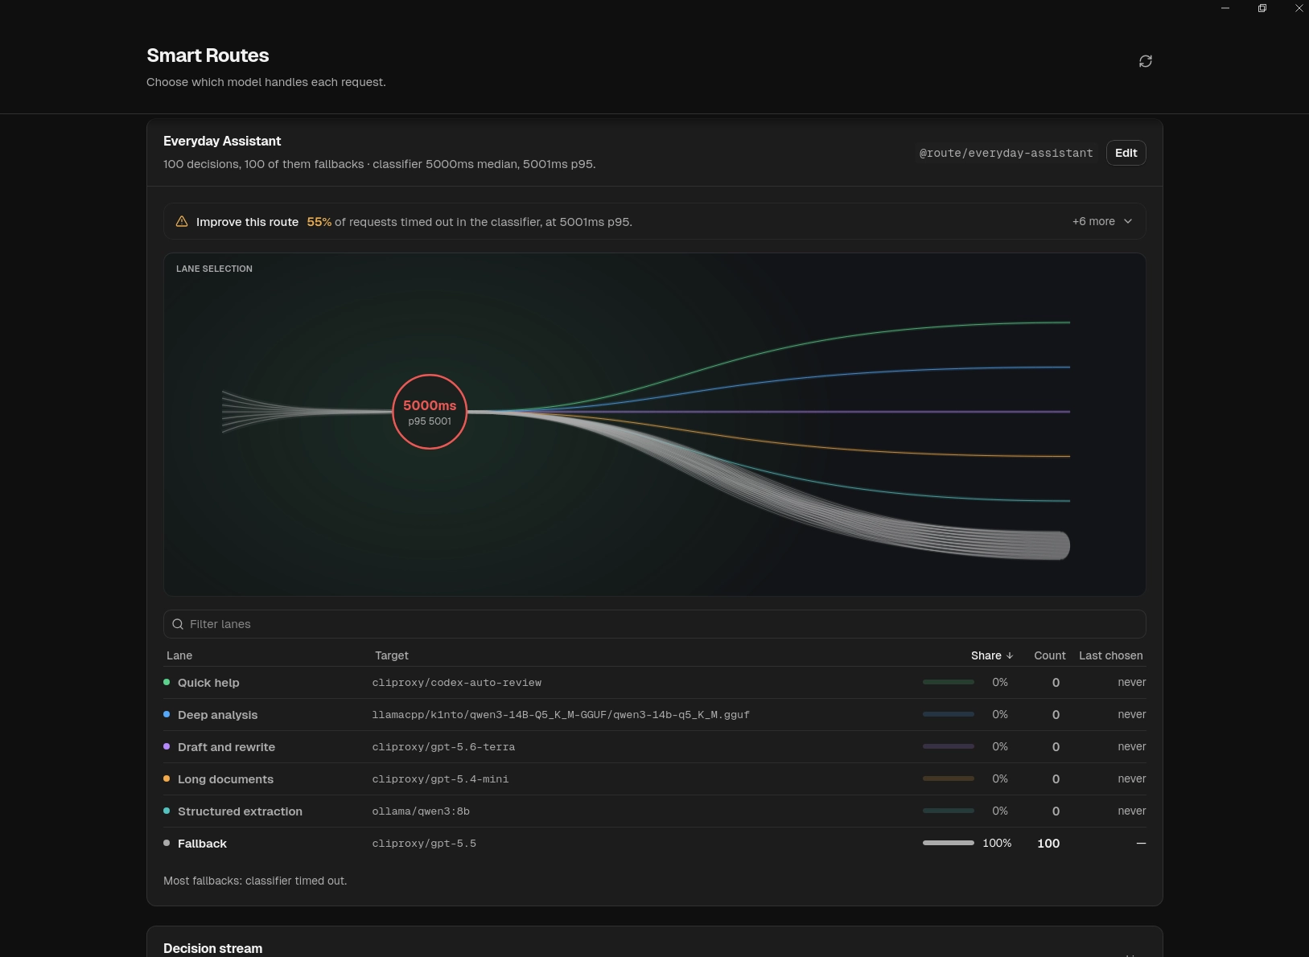The height and width of the screenshot is (957, 1309).
Task: Select the Long documents lane
Action: click(x=655, y=779)
